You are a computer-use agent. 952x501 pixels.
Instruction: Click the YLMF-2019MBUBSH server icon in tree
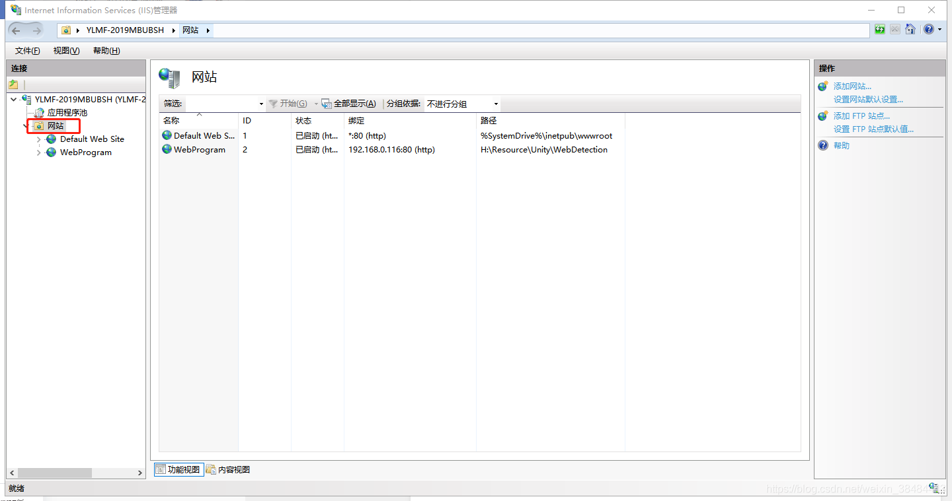(x=27, y=100)
